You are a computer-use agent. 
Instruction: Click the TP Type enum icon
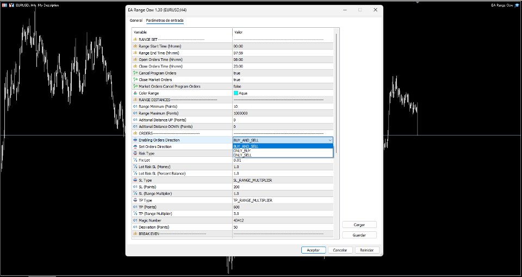click(x=135, y=200)
